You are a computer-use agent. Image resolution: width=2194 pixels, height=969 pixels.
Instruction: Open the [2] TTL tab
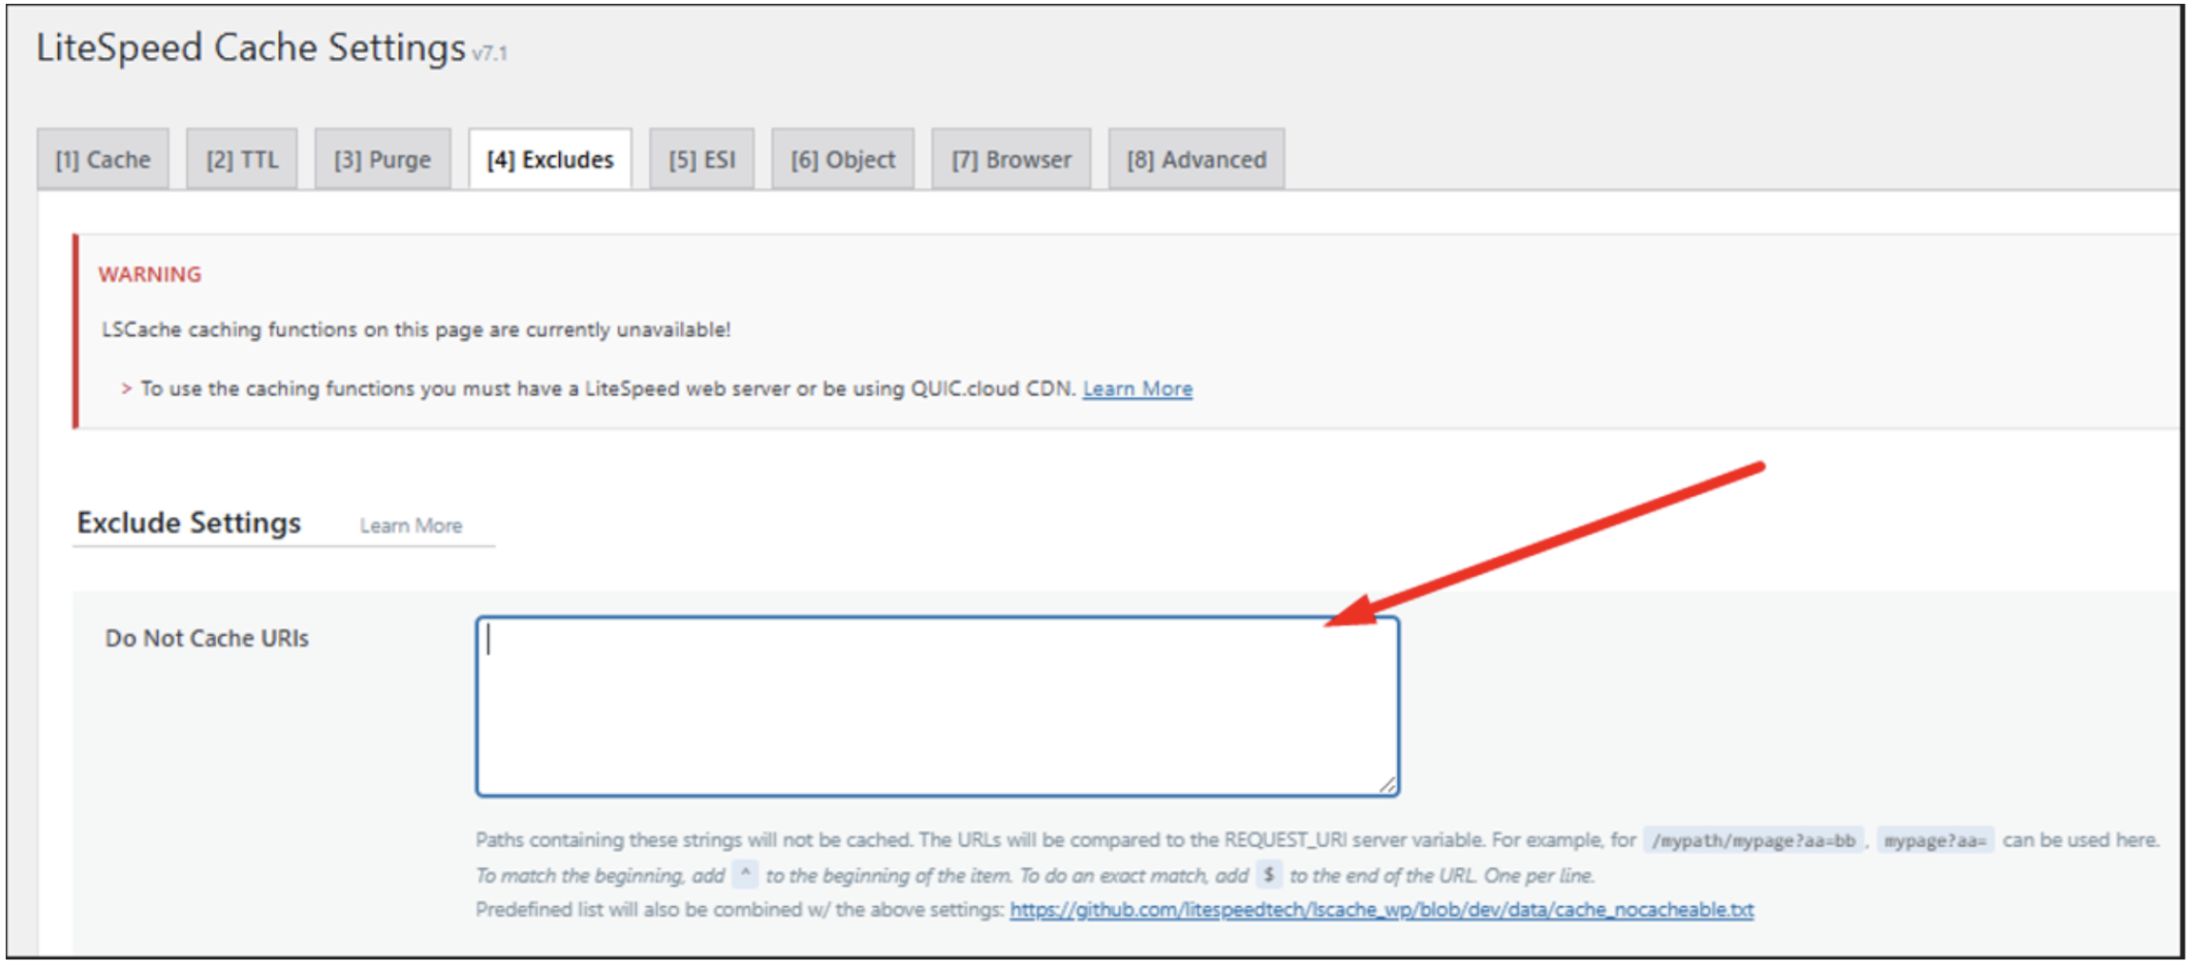[x=242, y=159]
